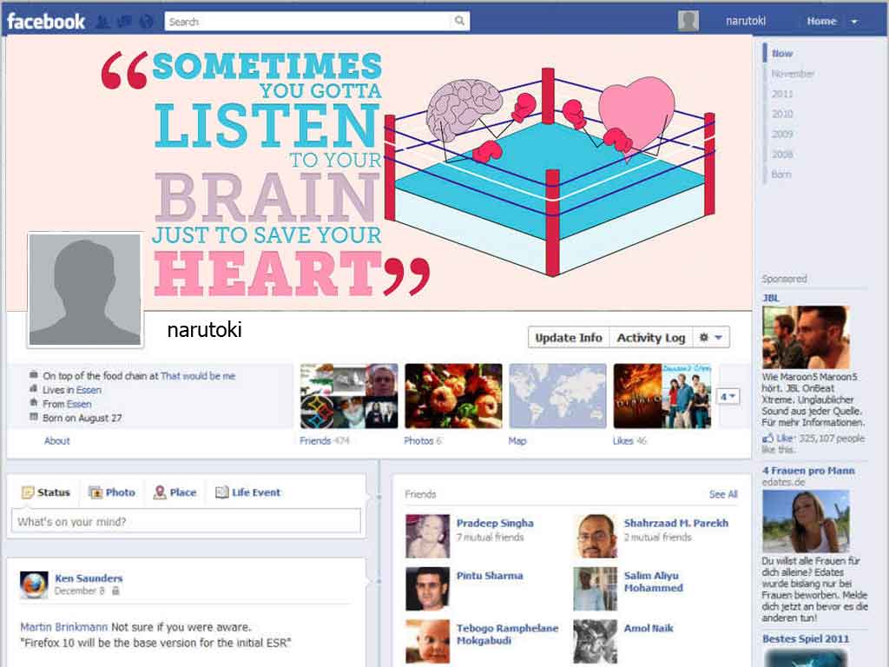Click the What's on your mind field

tap(186, 521)
